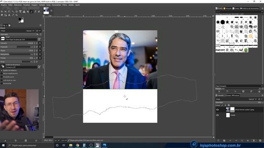Reset the Força value to default

tap(37, 62)
